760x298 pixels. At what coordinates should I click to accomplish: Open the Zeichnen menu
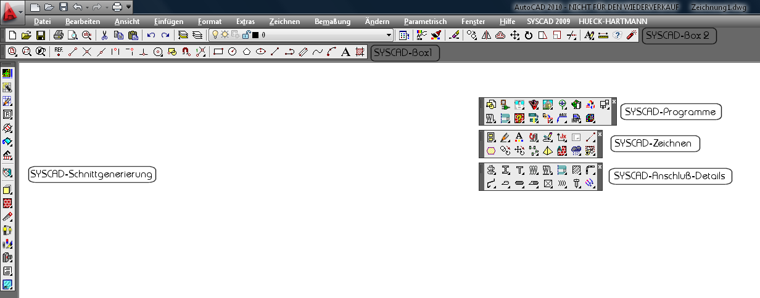click(x=284, y=21)
